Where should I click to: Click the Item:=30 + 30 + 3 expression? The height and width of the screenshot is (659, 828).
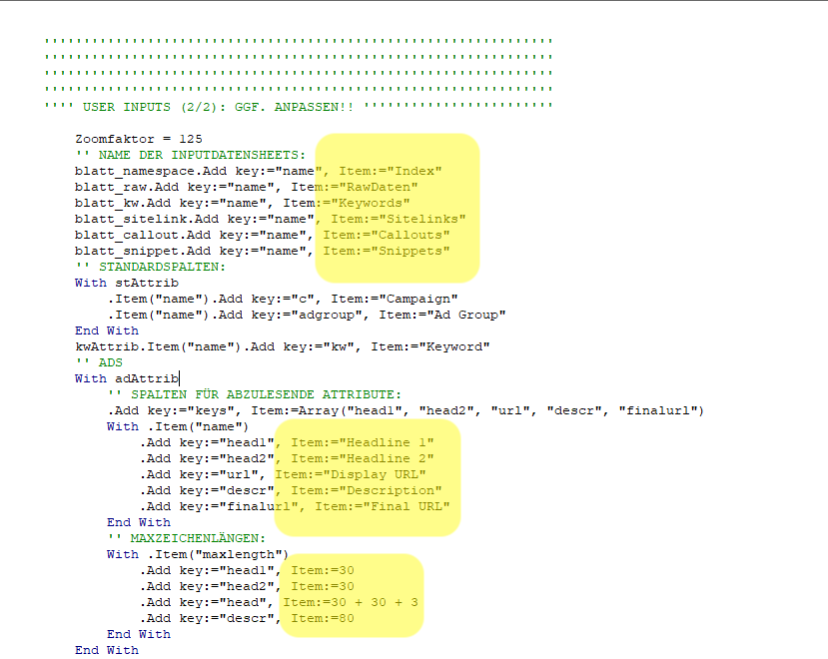[350, 602]
